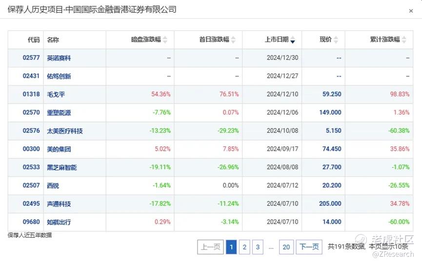Select listing date 2024/12/30
422x264 pixels.
(282, 58)
